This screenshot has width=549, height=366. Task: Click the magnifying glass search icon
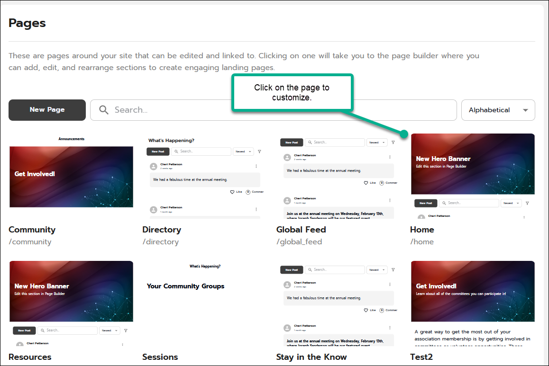(x=104, y=110)
